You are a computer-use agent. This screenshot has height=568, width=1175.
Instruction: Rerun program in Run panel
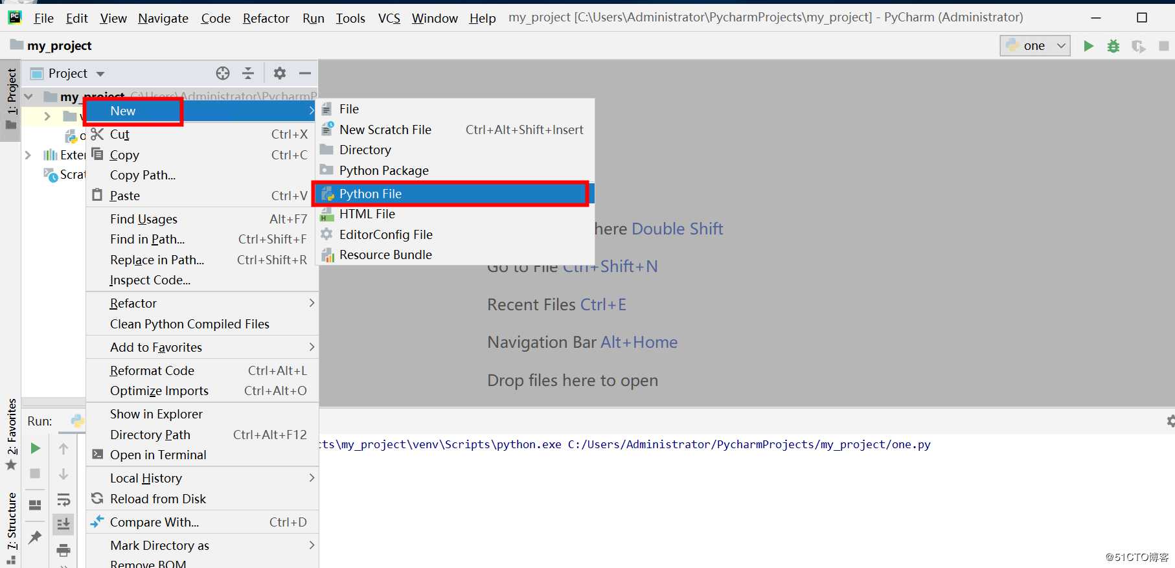(36, 448)
